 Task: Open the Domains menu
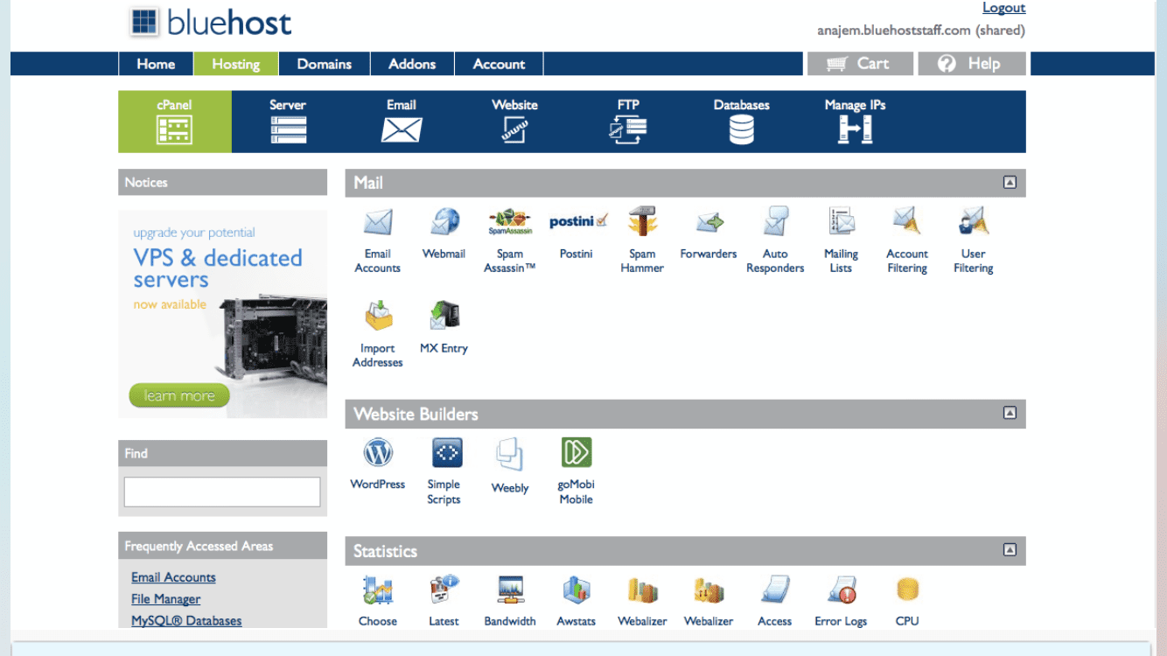tap(325, 64)
